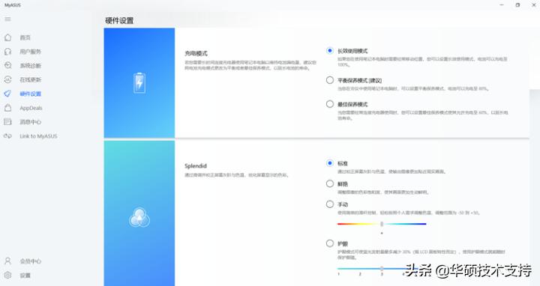
Task: Click the headset icon for 用户服务
Action: point(7,52)
